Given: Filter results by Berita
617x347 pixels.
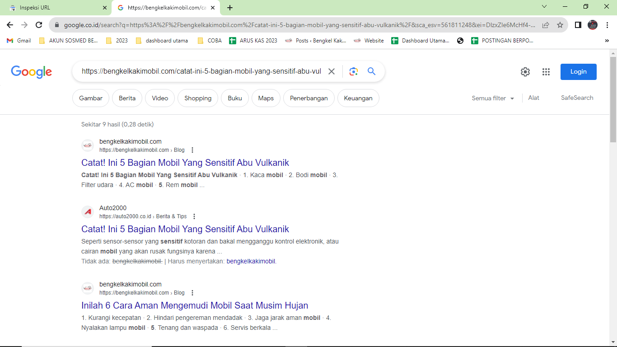Looking at the screenshot, I should coord(127,98).
